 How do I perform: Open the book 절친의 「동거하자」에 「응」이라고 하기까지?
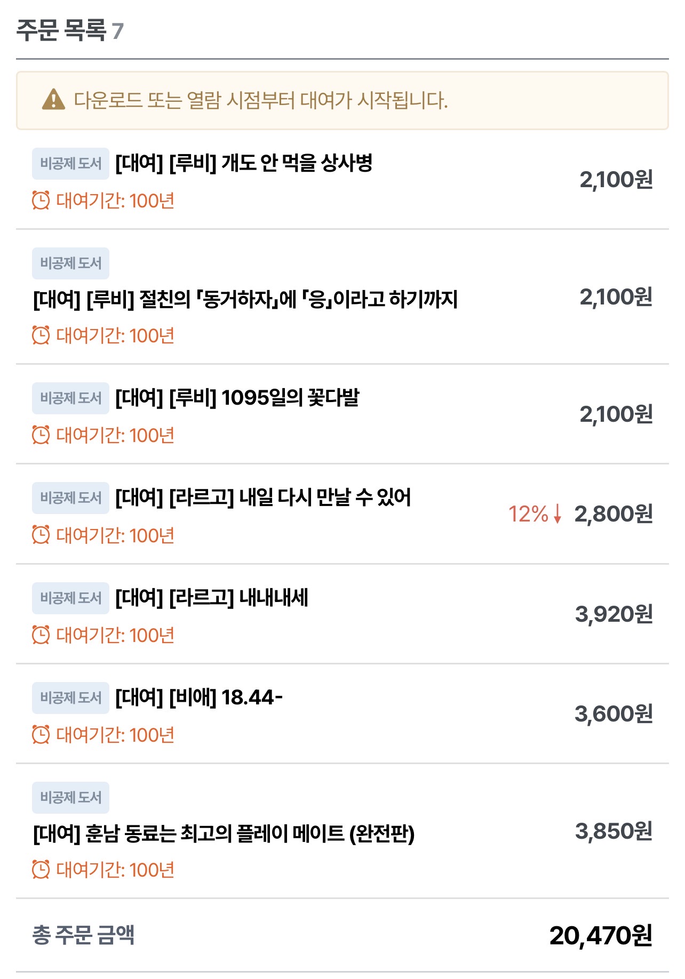[245, 299]
